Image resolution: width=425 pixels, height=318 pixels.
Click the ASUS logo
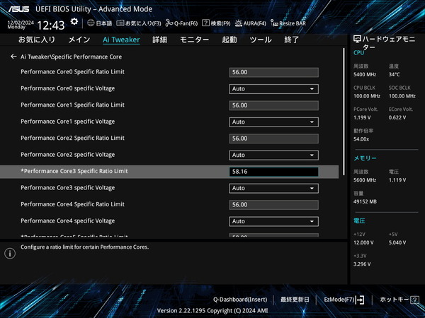pos(18,9)
